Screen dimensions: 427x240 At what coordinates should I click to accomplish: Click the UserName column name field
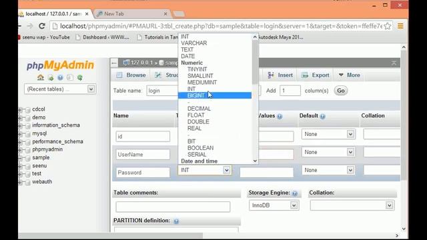click(143, 154)
